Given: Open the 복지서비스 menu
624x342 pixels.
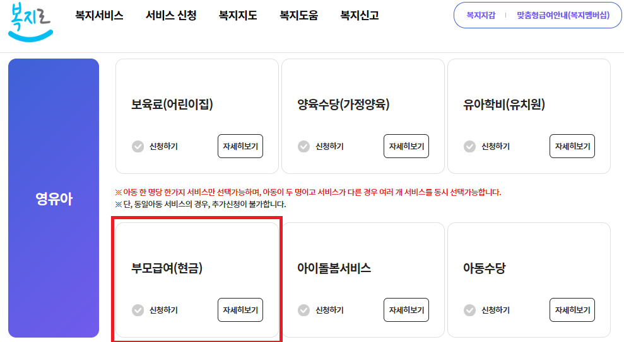Looking at the screenshot, I should pos(99,16).
